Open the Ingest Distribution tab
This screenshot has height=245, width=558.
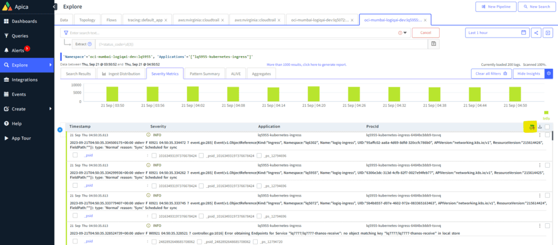[121, 73]
